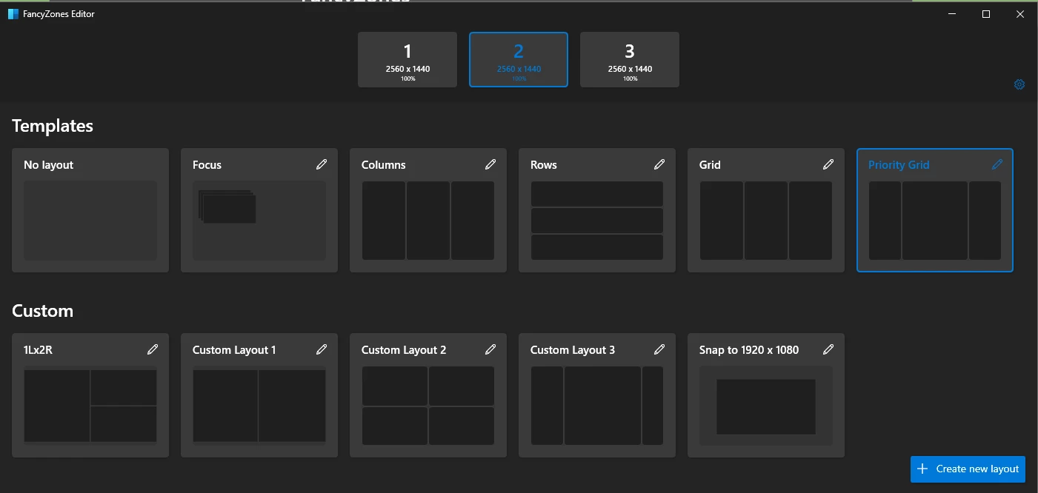Edit the Grid template layout

828,164
